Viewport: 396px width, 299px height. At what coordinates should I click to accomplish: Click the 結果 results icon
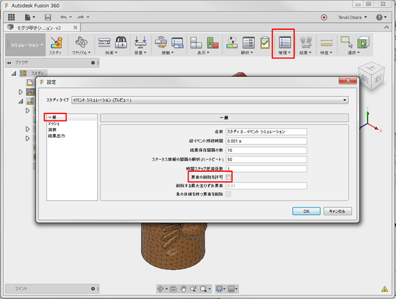point(306,42)
